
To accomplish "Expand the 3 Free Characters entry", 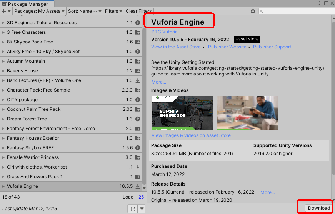I will [x=3, y=32].
